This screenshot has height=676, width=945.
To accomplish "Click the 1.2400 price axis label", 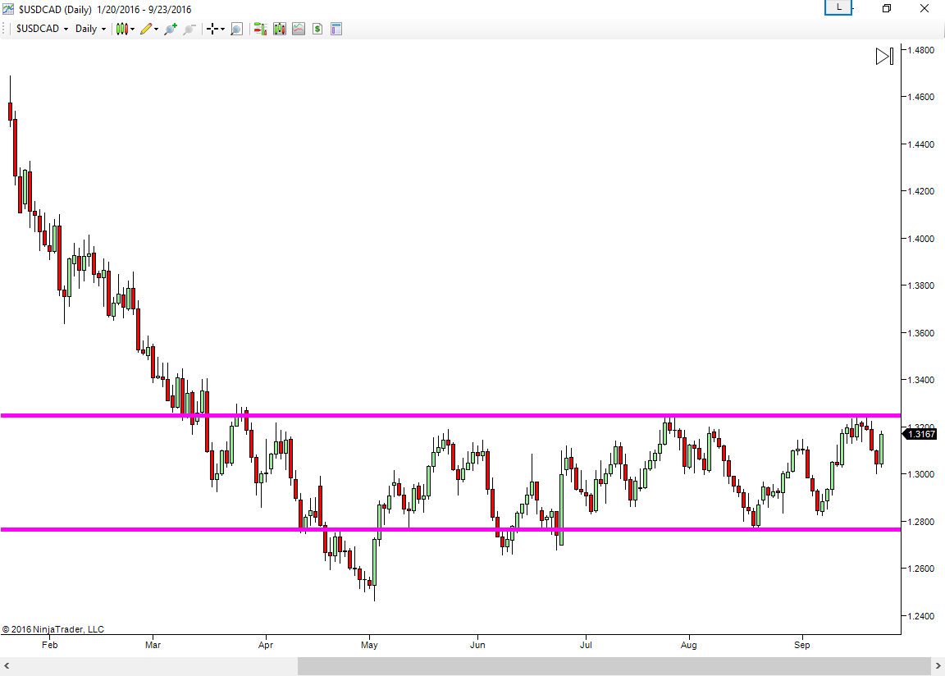I will 921,616.
